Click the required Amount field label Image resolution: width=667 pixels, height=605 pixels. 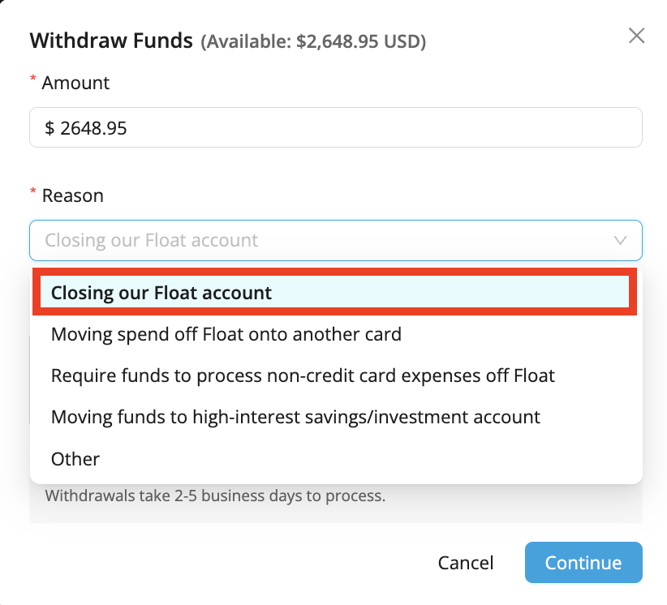click(x=75, y=83)
